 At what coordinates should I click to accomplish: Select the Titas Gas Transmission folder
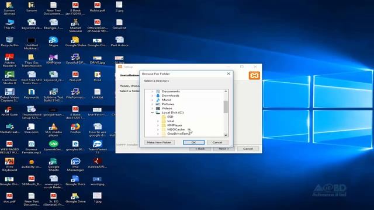32,61
